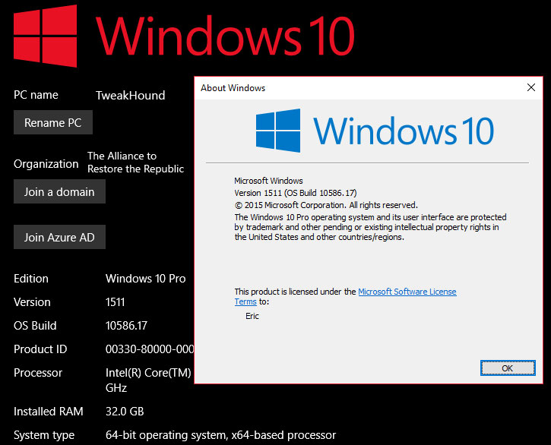The width and height of the screenshot is (551, 445).
Task: Select the PC name value TweakHound
Action: pos(131,95)
